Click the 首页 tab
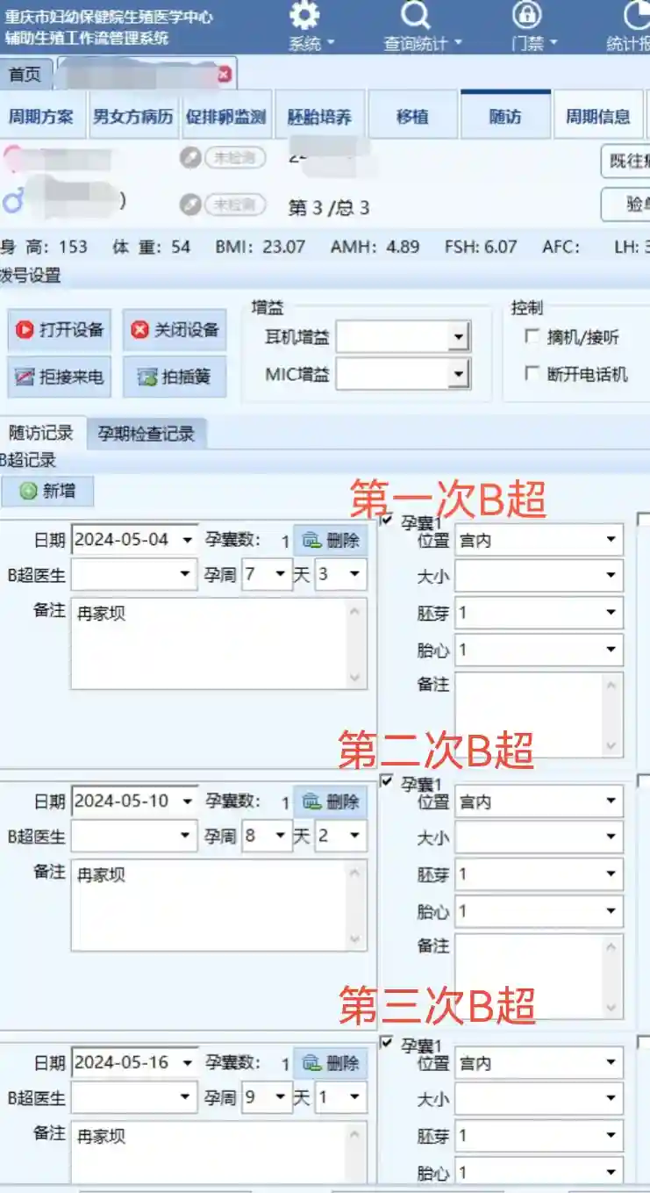Viewport: 650px width, 1193px height. click(x=25, y=75)
